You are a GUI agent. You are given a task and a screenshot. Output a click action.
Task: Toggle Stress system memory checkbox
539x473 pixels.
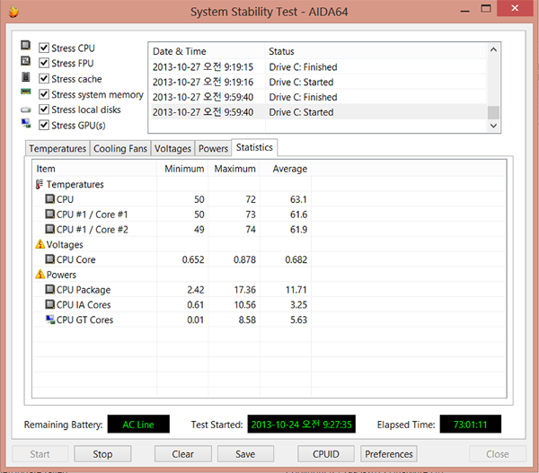pyautogui.click(x=44, y=93)
